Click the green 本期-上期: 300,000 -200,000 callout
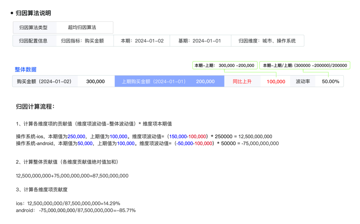 225,65
